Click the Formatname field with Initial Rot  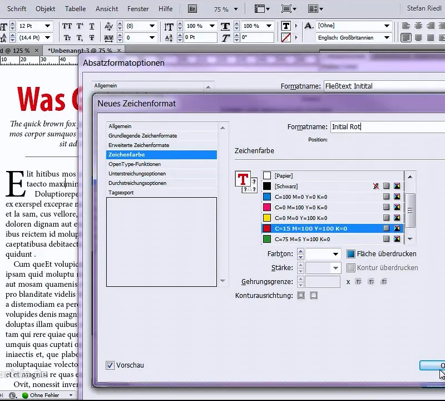(388, 127)
